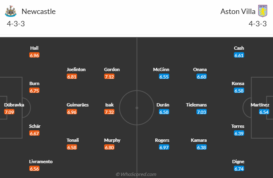Image resolution: width=273 pixels, height=178 pixels.
Task: Click player name Guimarães
Action: tap(77, 105)
